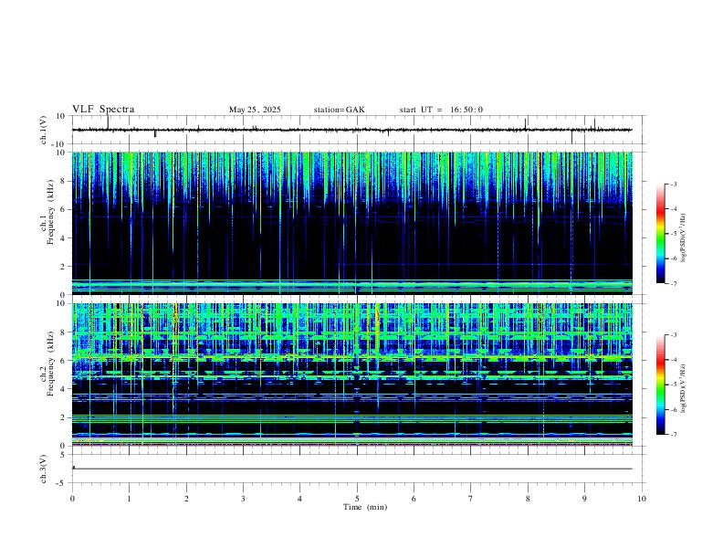Click the time axis tick label "5"
This screenshot has width=723, height=559.
(x=357, y=499)
